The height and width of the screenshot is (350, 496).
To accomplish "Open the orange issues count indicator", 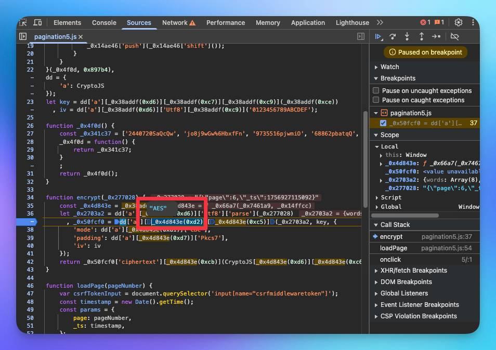I will point(439,22).
